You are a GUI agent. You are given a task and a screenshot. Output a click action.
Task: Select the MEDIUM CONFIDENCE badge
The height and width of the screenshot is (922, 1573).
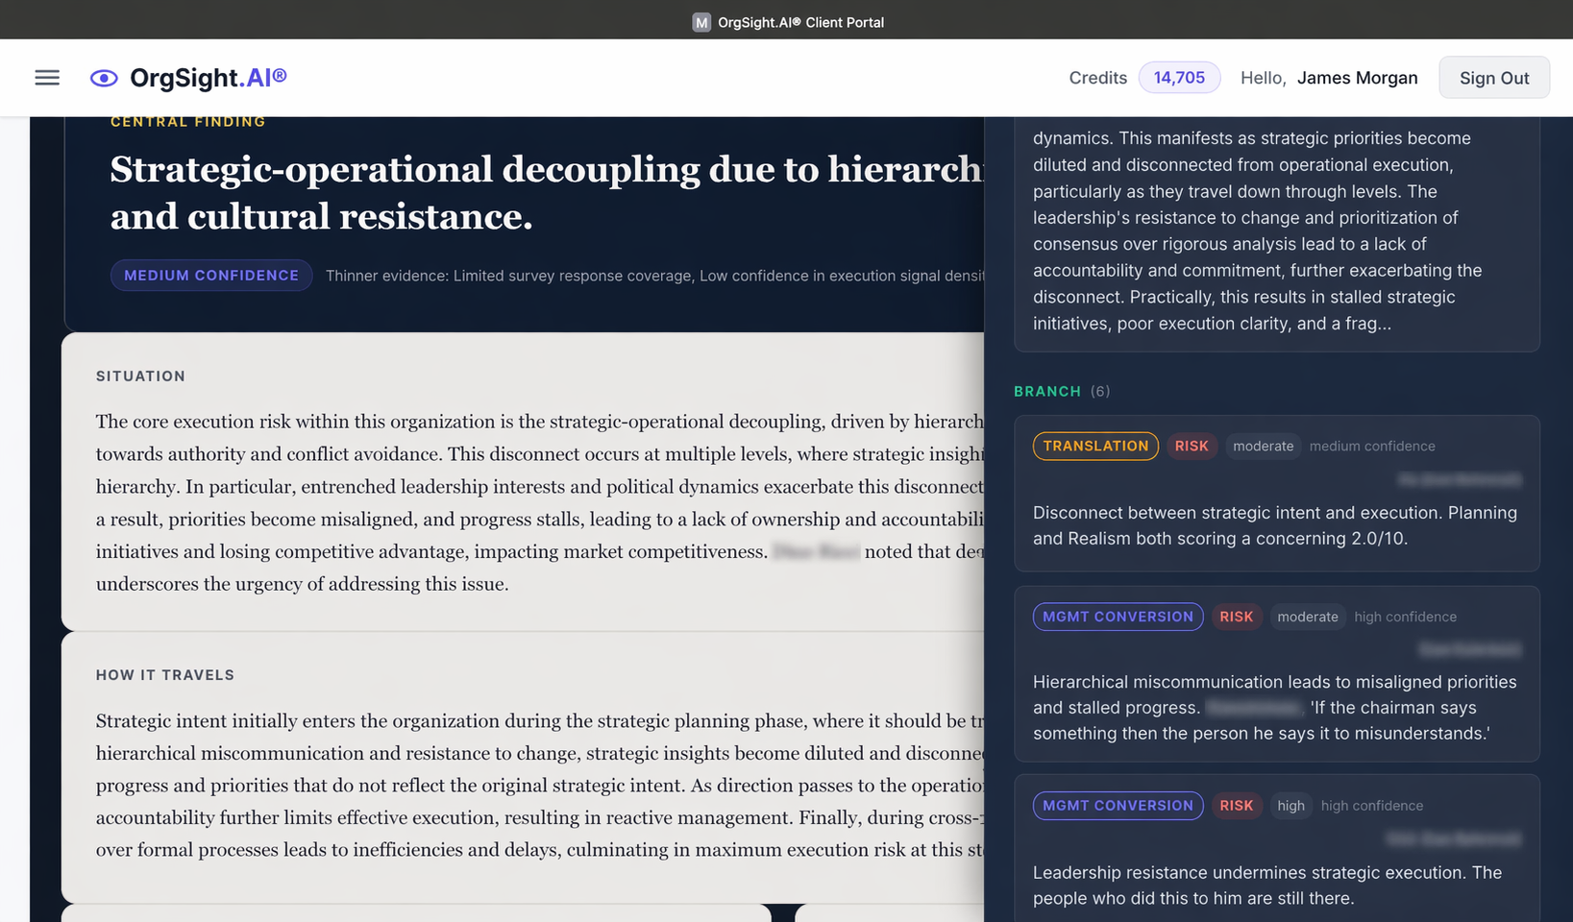(x=211, y=276)
